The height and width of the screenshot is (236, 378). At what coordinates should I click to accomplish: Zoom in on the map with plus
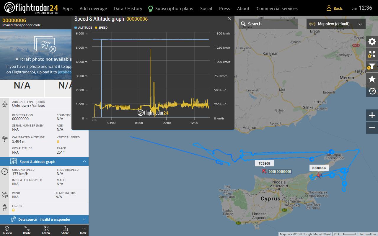click(372, 115)
